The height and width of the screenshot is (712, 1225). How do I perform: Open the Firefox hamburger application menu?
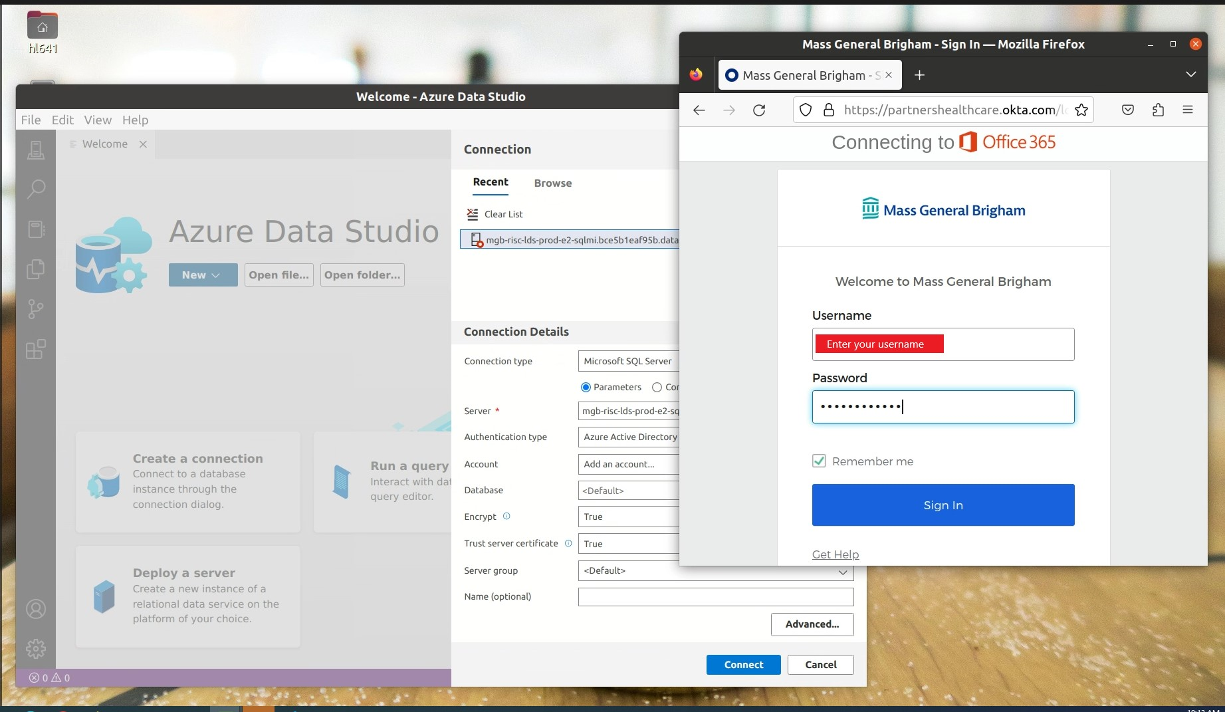point(1188,110)
